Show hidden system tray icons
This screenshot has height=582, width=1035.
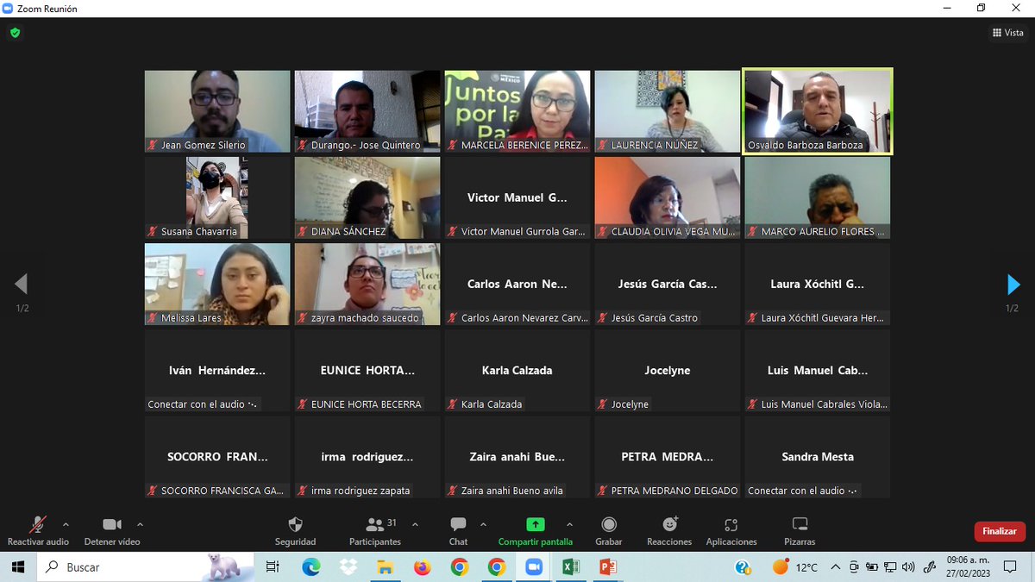(x=835, y=566)
